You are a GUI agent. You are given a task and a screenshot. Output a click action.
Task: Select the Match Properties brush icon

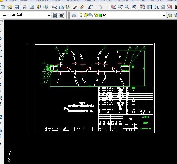pos(75,7)
